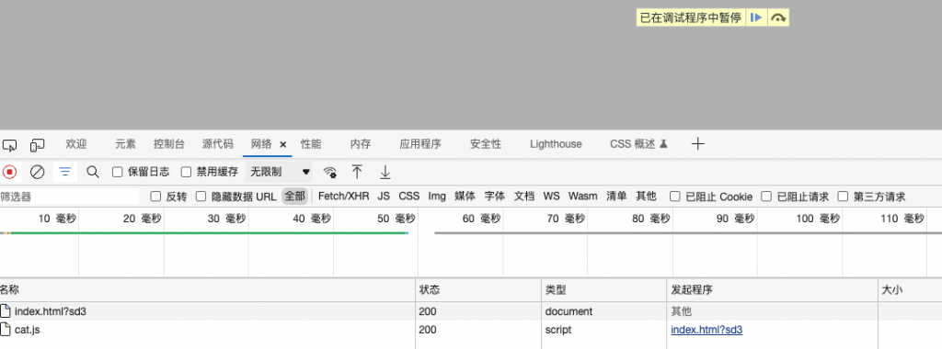Viewport: 942px width, 349px height.
Task: Switch to the 控制台 tab
Action: point(169,144)
